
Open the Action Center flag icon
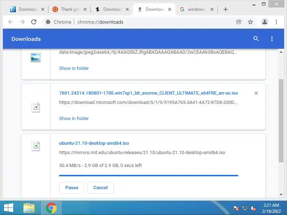point(236,208)
